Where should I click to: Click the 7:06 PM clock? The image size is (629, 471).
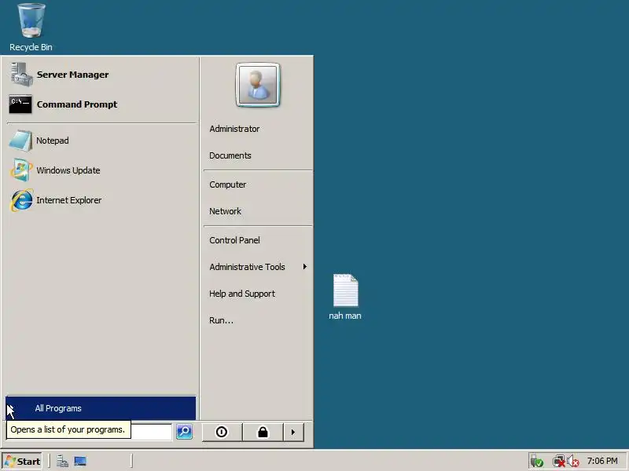click(602, 461)
